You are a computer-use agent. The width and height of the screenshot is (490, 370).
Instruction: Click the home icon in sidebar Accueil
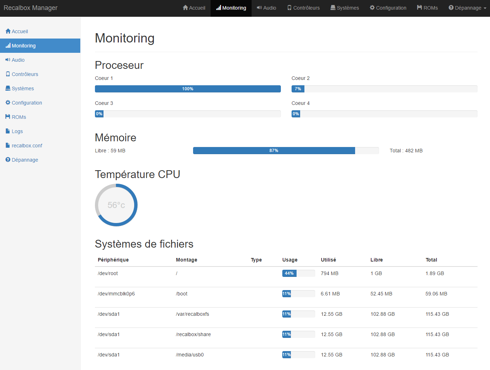[x=8, y=31]
